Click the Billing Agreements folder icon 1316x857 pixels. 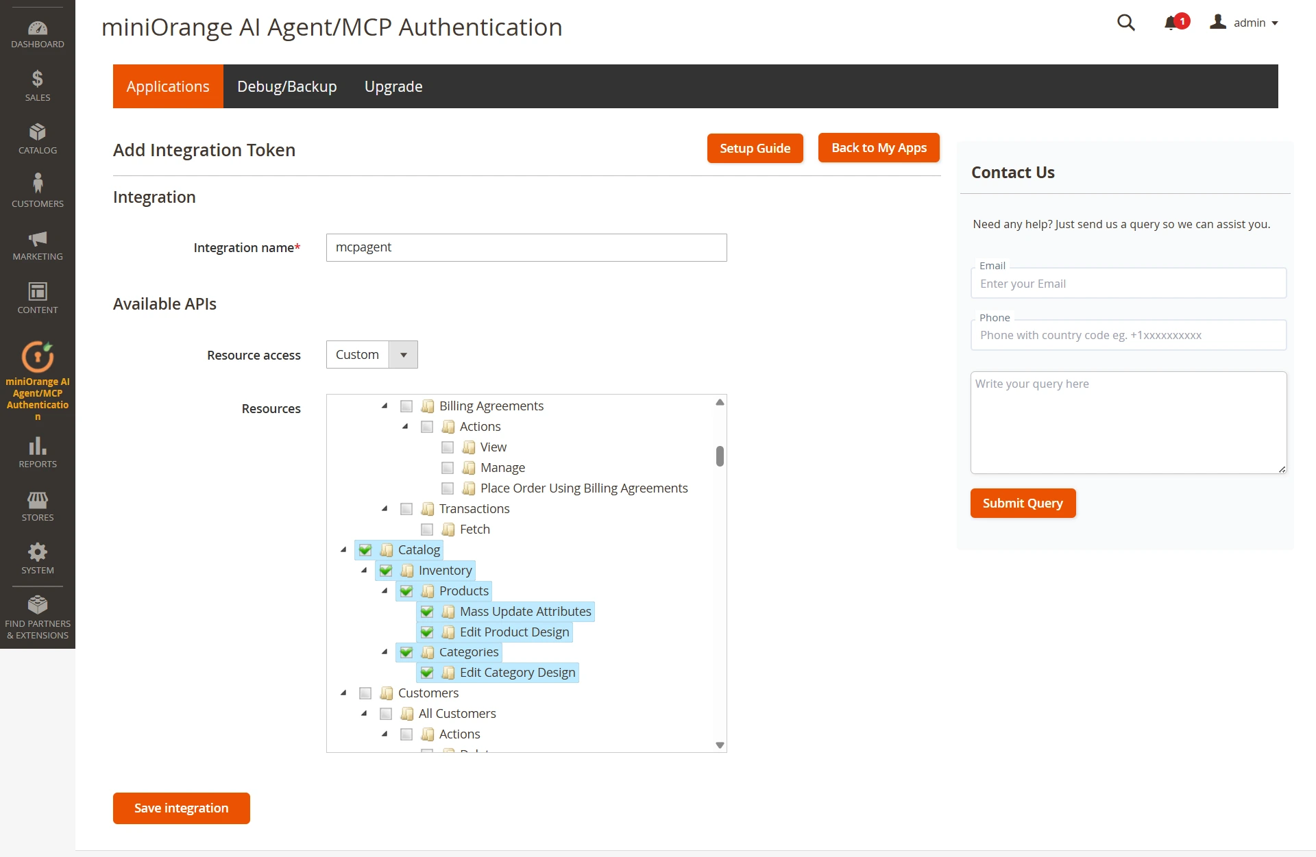pos(428,406)
